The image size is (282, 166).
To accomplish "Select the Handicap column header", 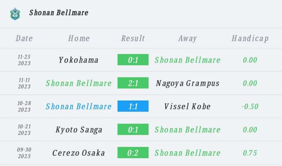I will click(250, 38).
